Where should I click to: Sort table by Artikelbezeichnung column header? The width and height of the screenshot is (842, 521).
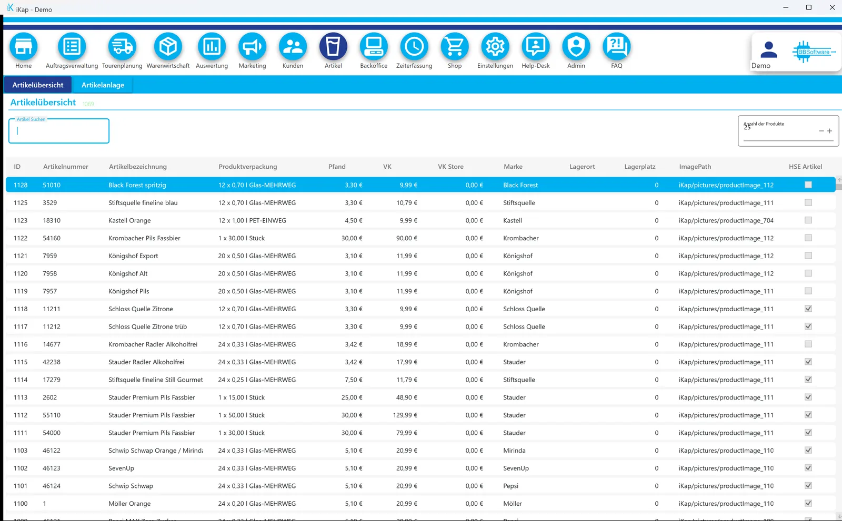click(x=138, y=167)
